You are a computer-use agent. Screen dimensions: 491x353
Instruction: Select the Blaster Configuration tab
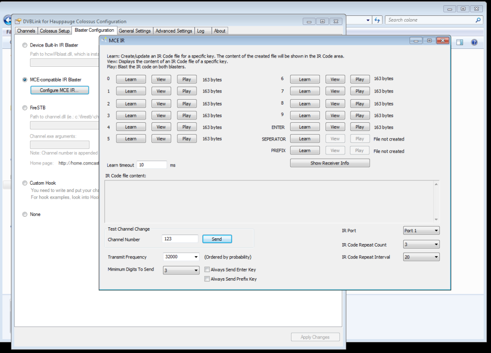click(x=94, y=30)
